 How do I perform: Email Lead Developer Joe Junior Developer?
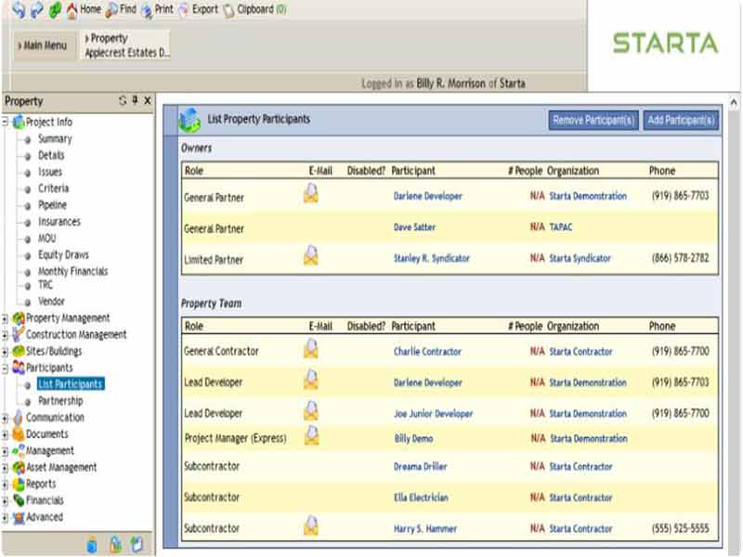pos(311,411)
